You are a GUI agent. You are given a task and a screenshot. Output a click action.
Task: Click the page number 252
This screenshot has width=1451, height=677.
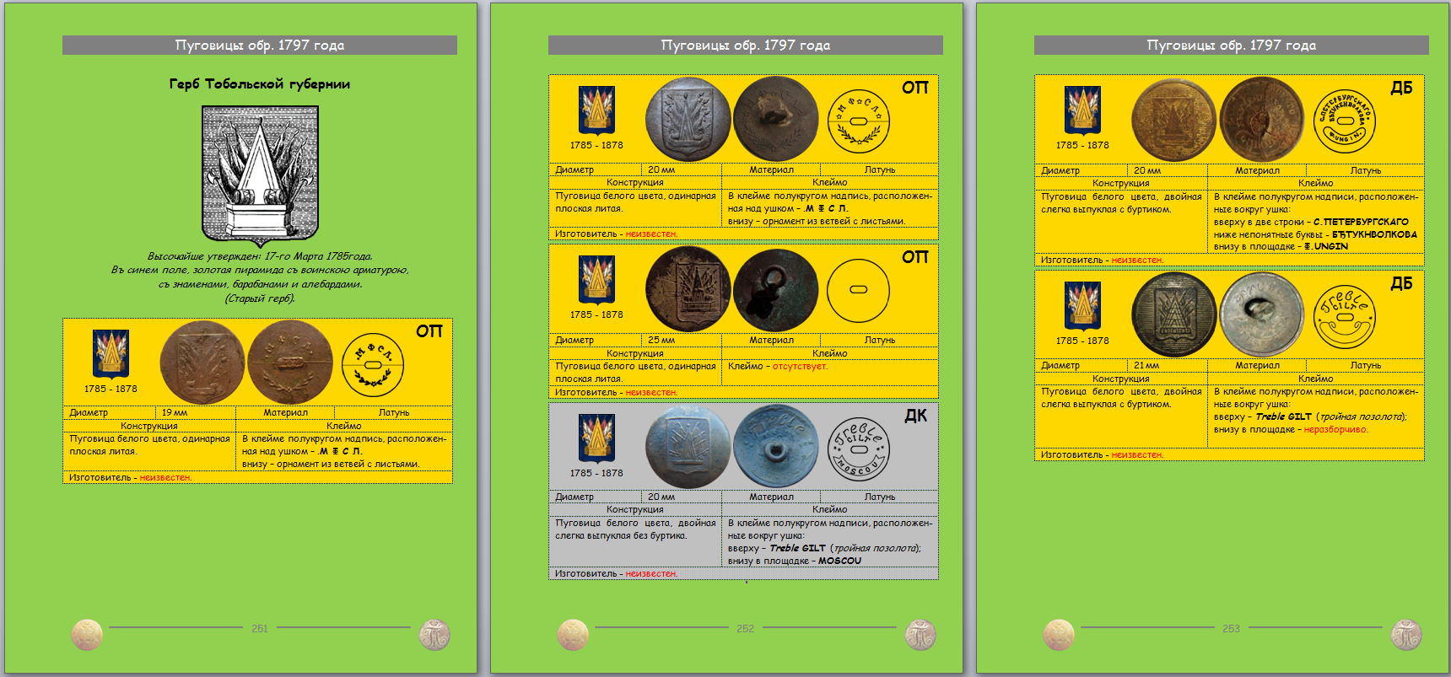click(746, 629)
